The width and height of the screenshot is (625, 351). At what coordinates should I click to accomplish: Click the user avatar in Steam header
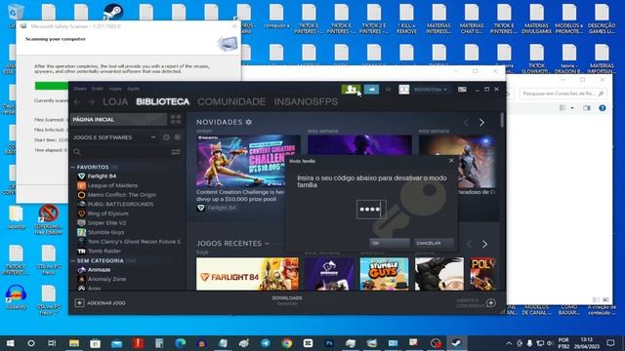403,90
